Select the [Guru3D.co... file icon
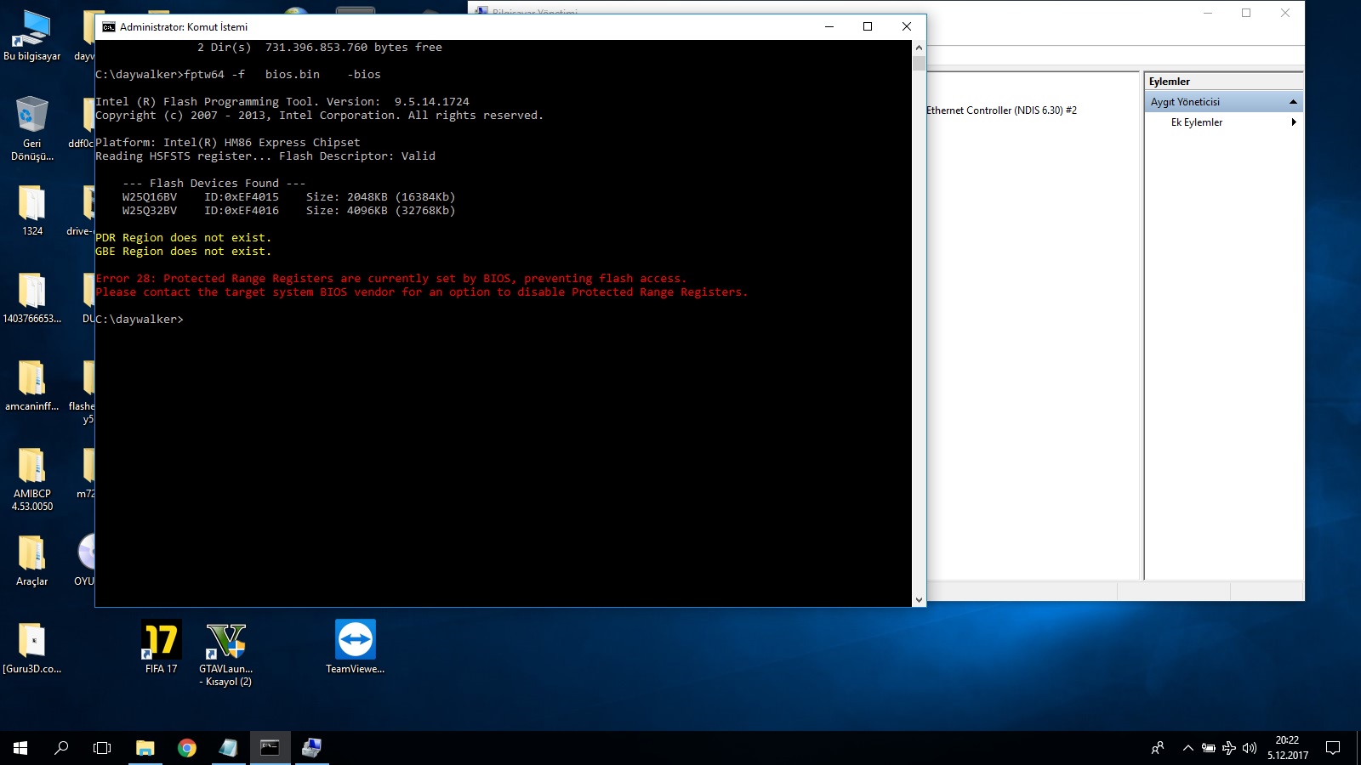This screenshot has width=1361, height=765. click(x=32, y=649)
